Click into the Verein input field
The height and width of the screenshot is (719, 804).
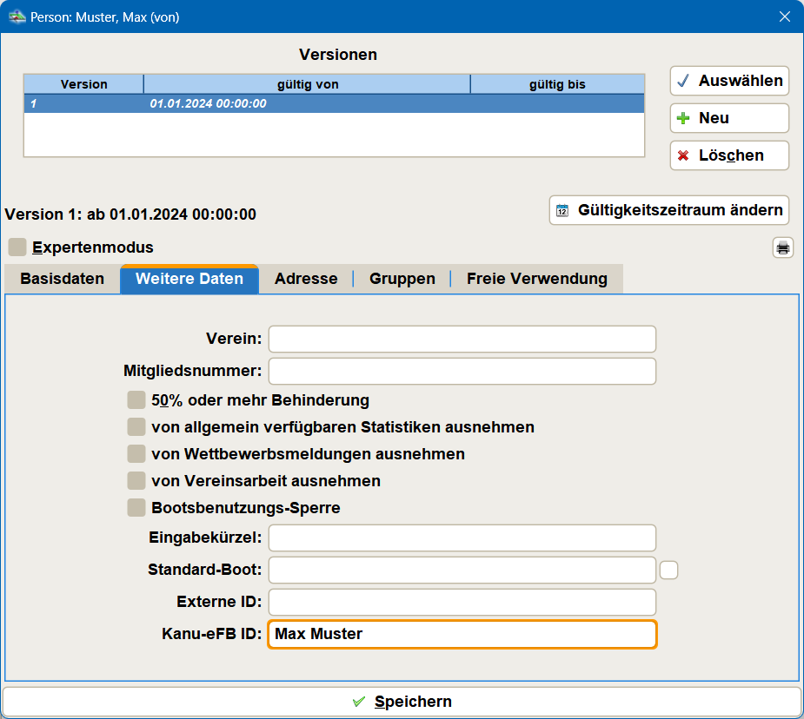point(462,339)
